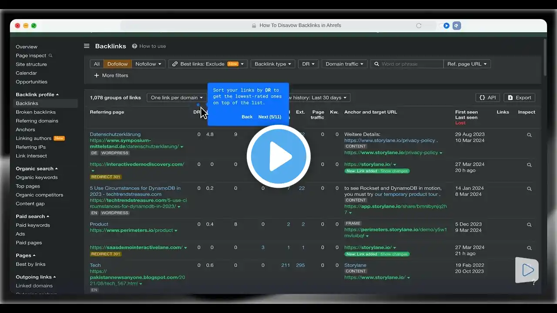Image resolution: width=557 pixels, height=313 pixels.
Task: Open Broken backlinks in the sidebar
Action: coord(36,112)
